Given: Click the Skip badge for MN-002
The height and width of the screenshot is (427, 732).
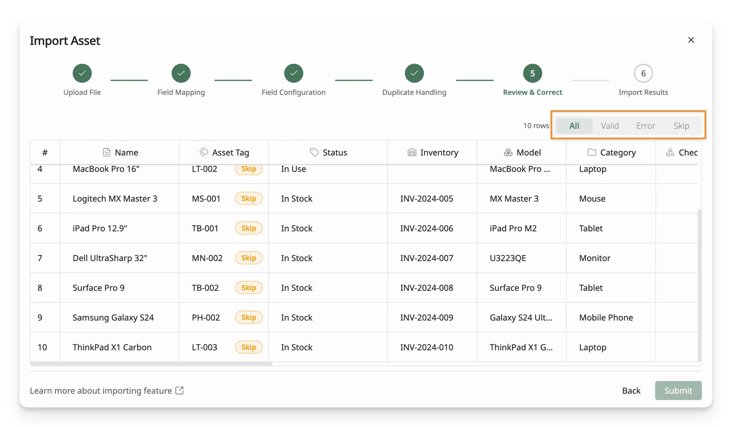Looking at the screenshot, I should tap(249, 258).
